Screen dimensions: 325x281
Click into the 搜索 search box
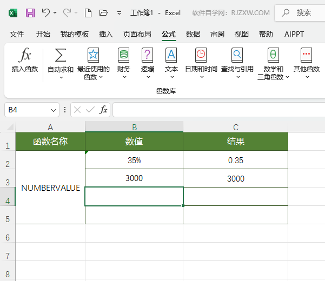pos(301,13)
